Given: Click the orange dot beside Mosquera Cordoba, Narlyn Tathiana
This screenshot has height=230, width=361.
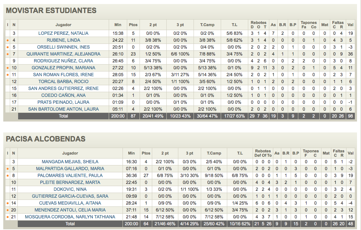Looking at the screenshot, I should 8,217.
